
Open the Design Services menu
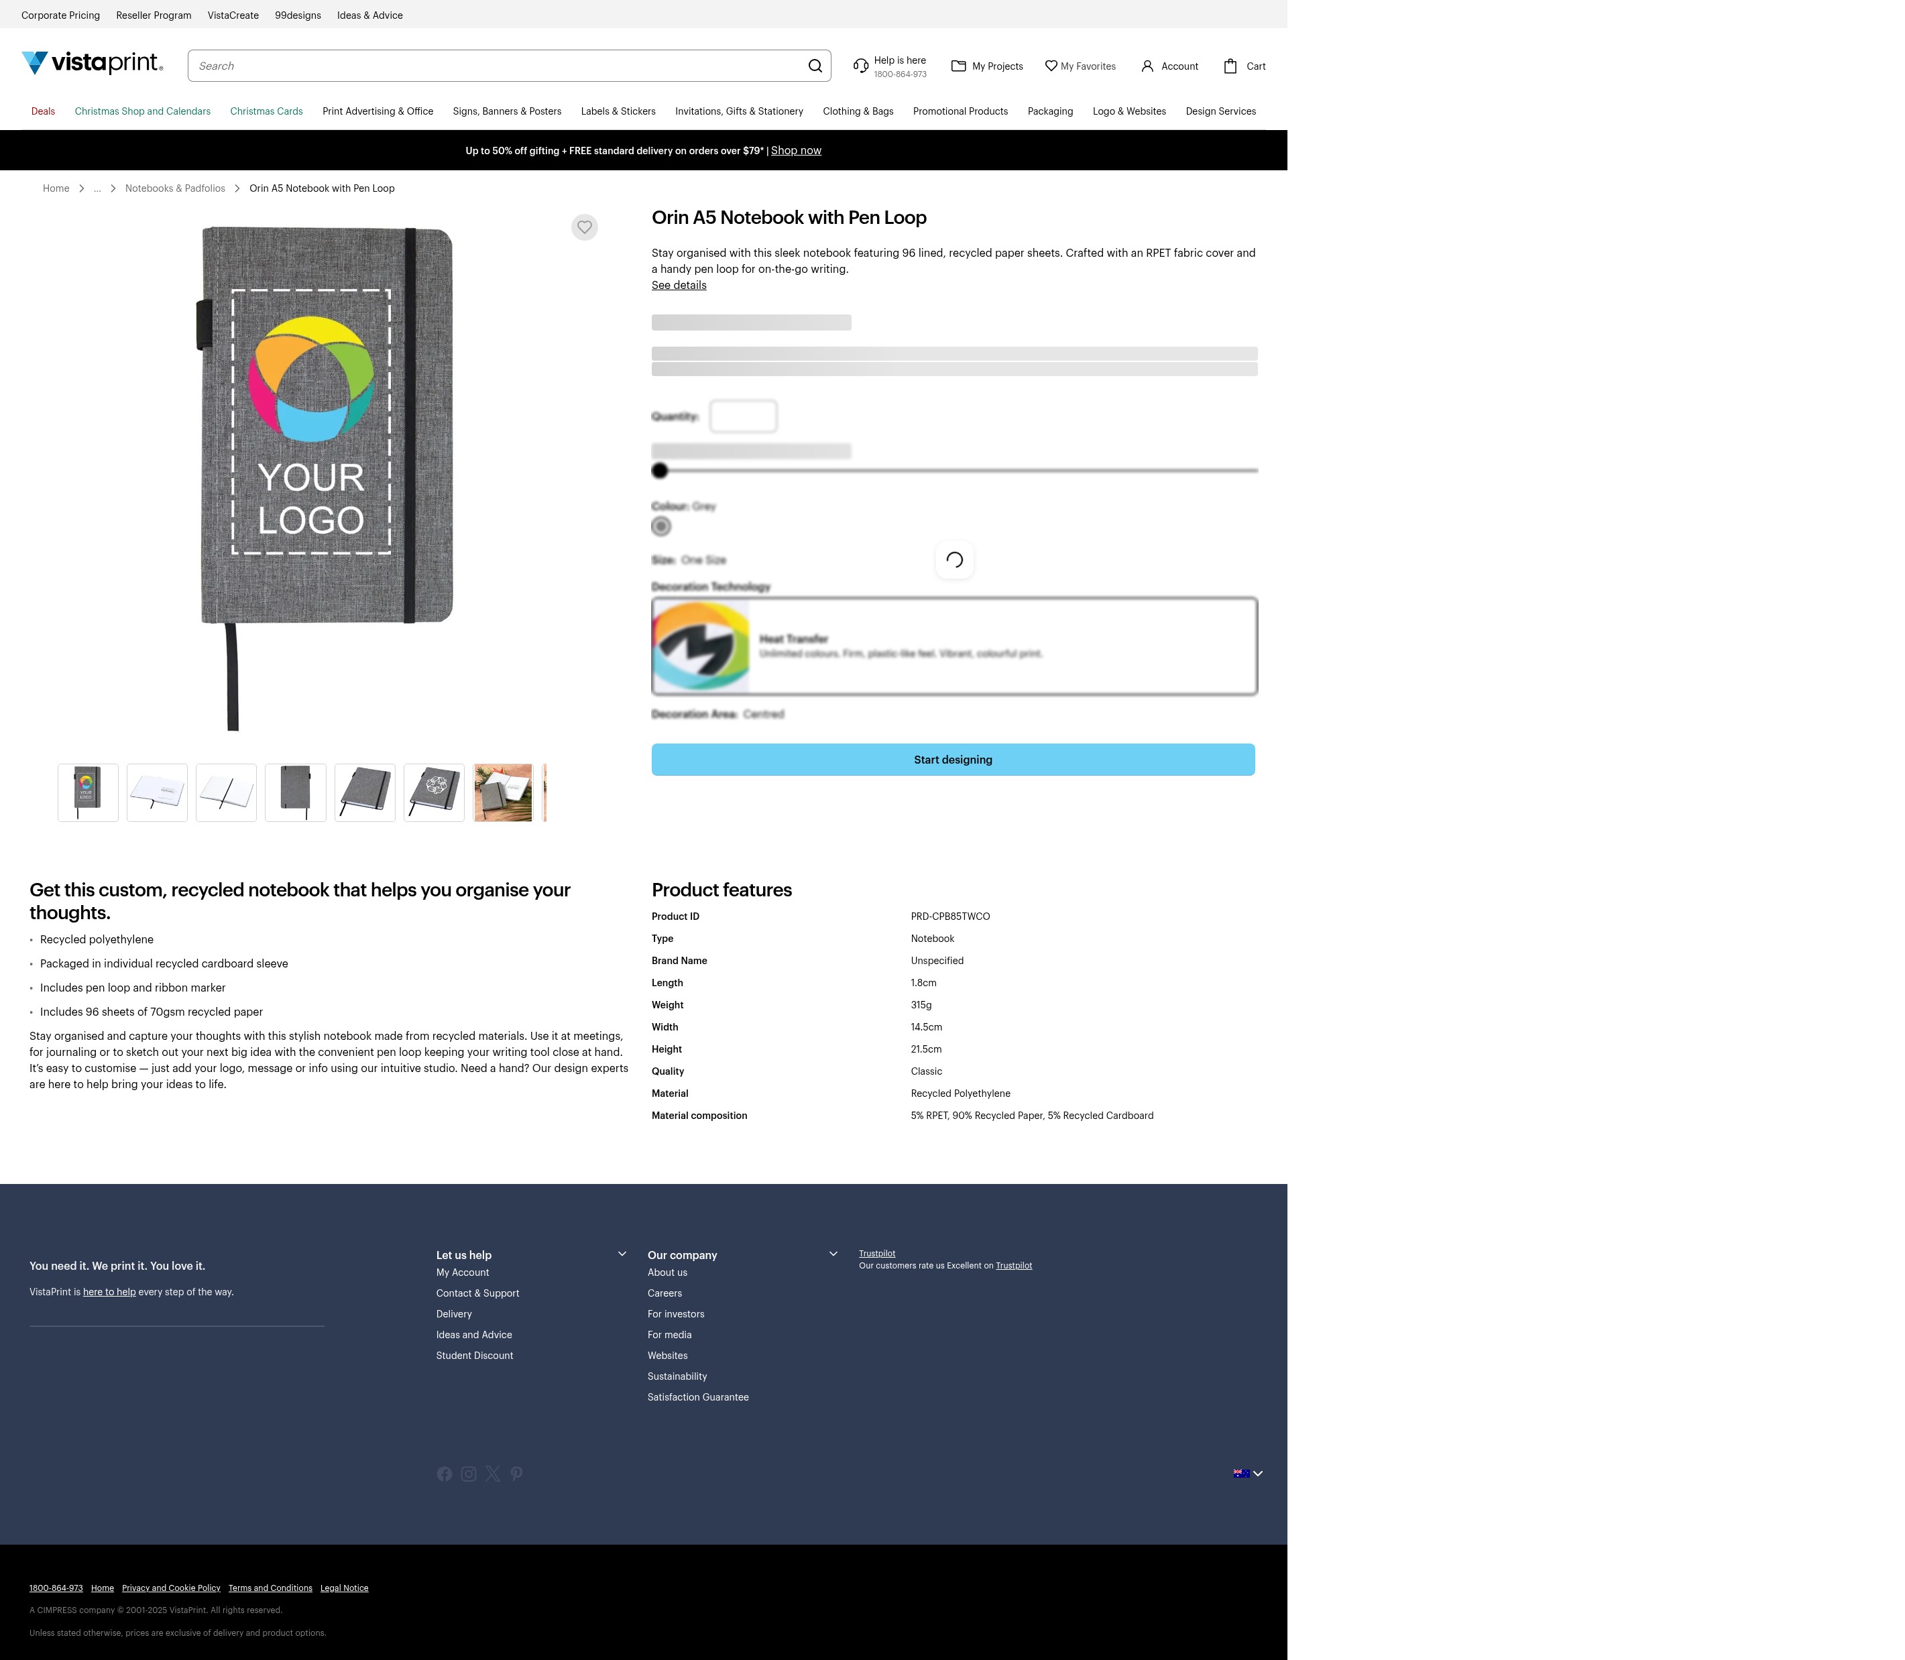pyautogui.click(x=1220, y=111)
